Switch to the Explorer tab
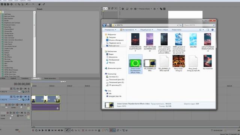This screenshot has width=240, height=135. (13, 78)
